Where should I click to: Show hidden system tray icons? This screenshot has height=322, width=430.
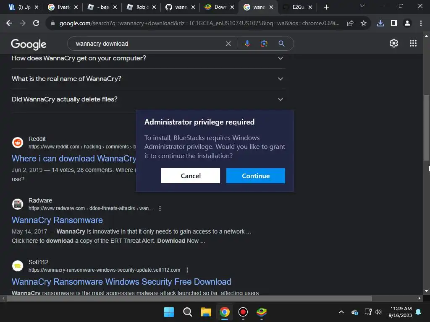click(x=341, y=312)
